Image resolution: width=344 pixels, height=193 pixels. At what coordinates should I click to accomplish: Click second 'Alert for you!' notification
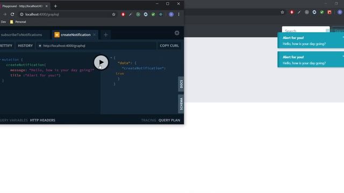tap(311, 60)
